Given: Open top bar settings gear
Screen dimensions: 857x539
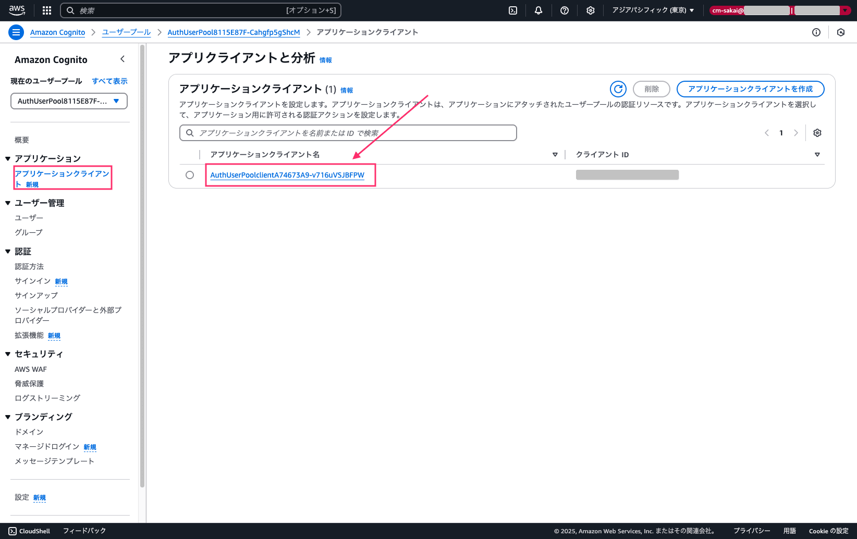Looking at the screenshot, I should click(x=591, y=10).
